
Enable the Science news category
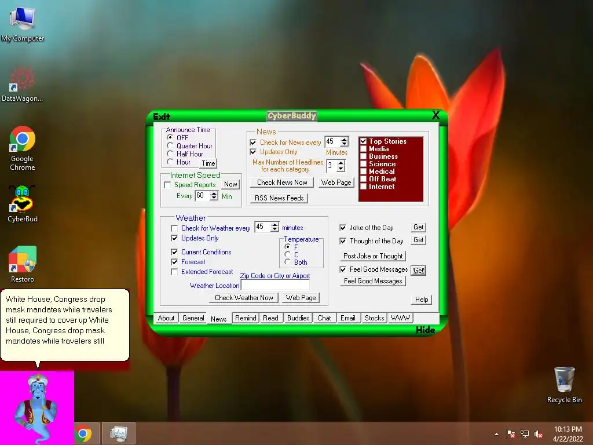click(364, 164)
